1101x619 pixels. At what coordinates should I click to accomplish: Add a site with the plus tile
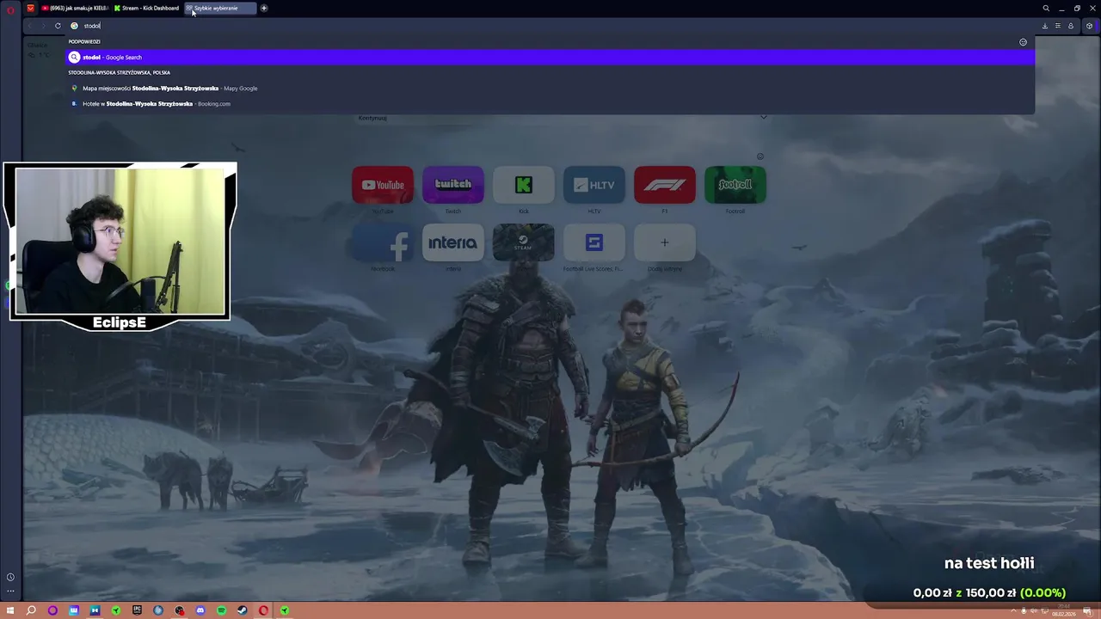point(665,242)
